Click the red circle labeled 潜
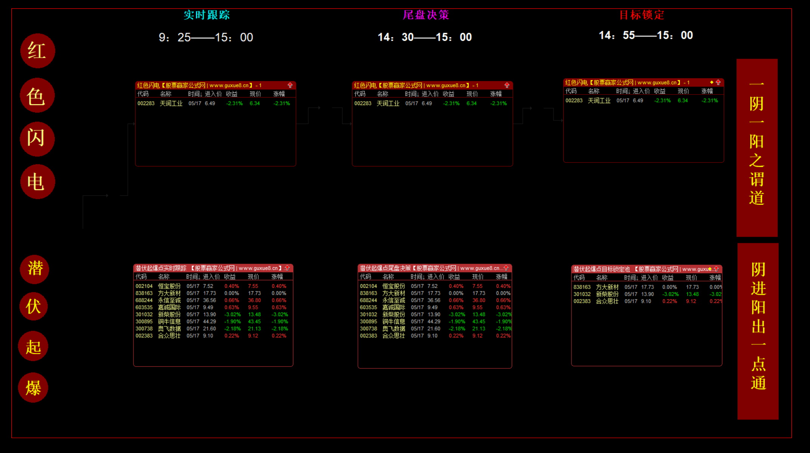This screenshot has height=453, width=810. pyautogui.click(x=35, y=269)
